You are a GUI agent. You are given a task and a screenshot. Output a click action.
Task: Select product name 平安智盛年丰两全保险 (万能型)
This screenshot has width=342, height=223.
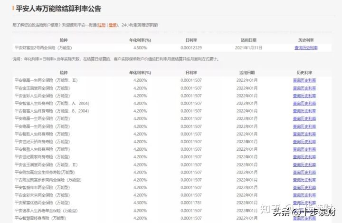42,188
